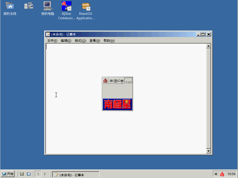
Task: Open the 开始 start menu
Action: point(8,174)
